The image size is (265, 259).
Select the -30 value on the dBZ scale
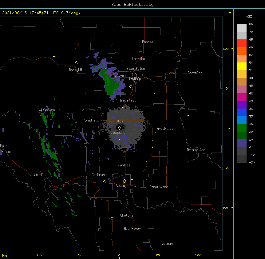click(x=252, y=162)
